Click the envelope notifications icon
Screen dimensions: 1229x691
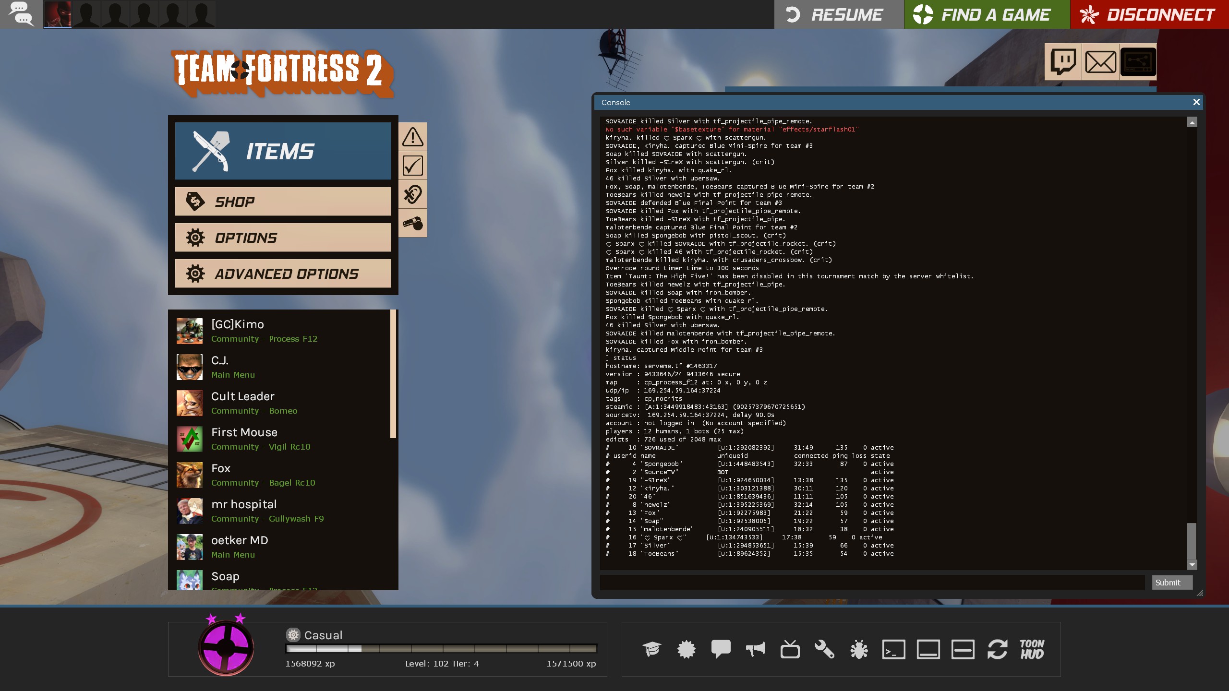(1100, 62)
